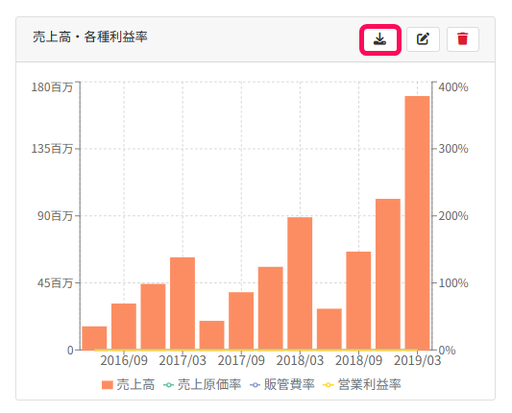Click the download chart icon button
512x413 pixels.
(x=380, y=39)
